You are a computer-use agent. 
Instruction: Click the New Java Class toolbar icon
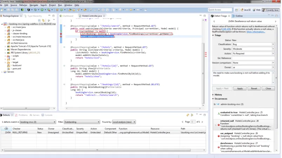61,10
